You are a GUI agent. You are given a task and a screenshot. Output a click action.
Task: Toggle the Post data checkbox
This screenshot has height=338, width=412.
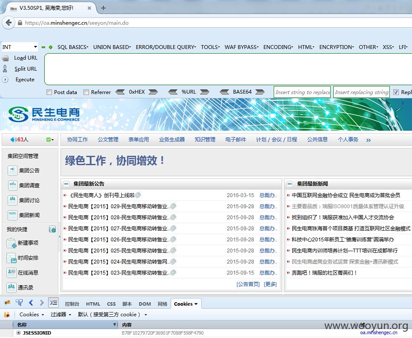pos(49,92)
